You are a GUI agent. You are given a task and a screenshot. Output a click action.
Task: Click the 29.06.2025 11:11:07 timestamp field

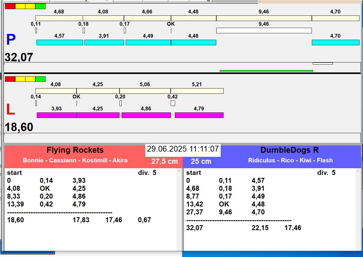click(183, 149)
